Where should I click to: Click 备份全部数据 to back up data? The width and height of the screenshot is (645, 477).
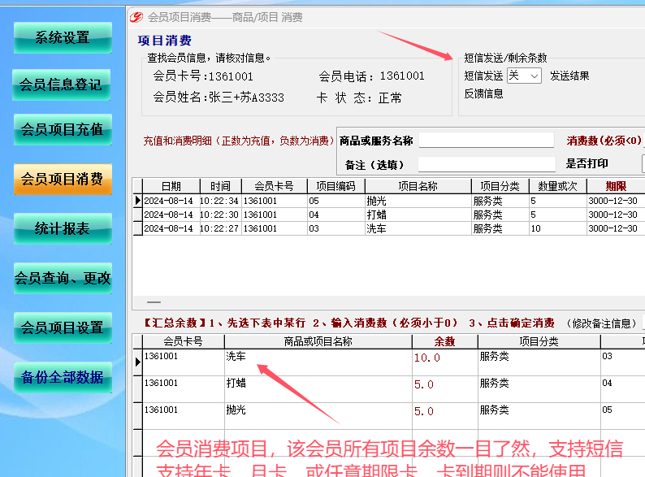coord(63,377)
